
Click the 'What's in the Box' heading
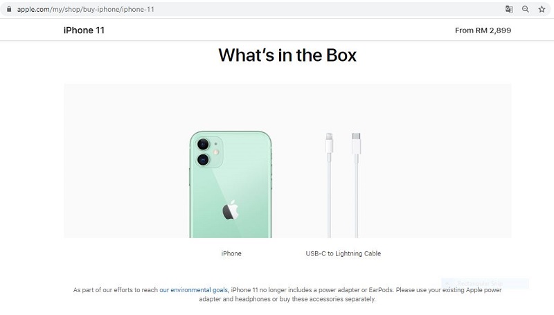coord(287,55)
